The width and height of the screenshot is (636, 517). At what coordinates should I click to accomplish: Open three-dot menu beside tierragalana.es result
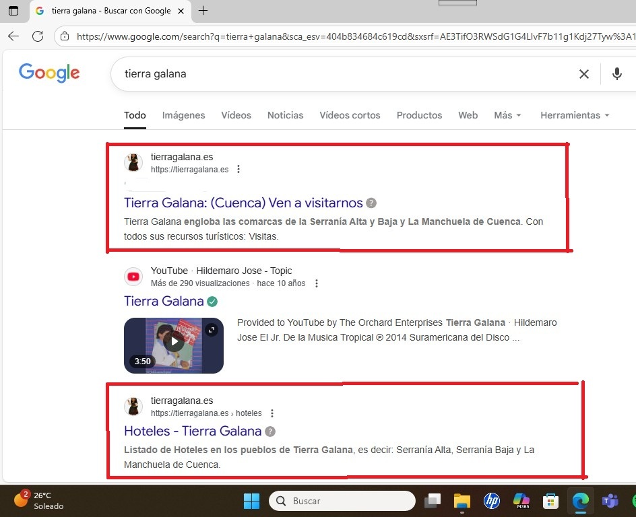(x=238, y=169)
